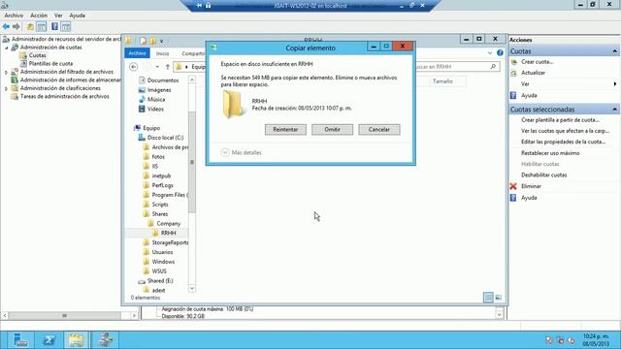Select the Shared (E:) drive
Viewport: 621px width, 349px height.
click(160, 280)
